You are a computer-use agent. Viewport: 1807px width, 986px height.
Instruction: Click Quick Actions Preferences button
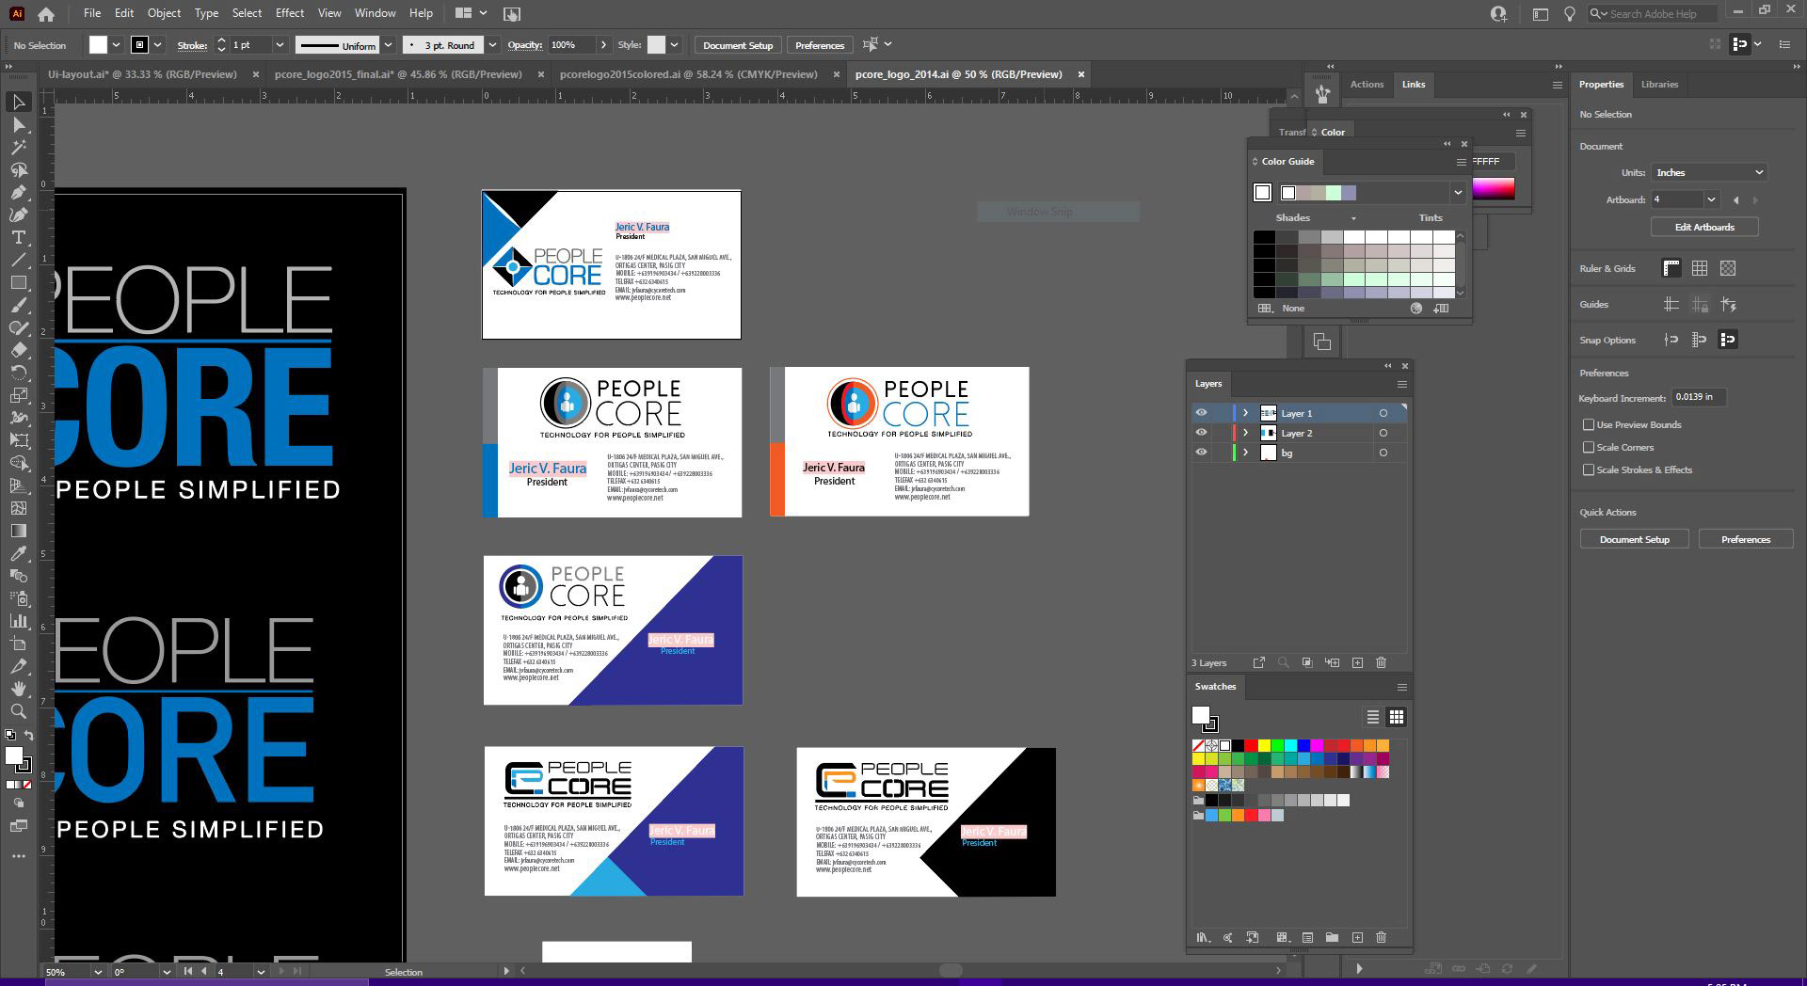[x=1746, y=539]
